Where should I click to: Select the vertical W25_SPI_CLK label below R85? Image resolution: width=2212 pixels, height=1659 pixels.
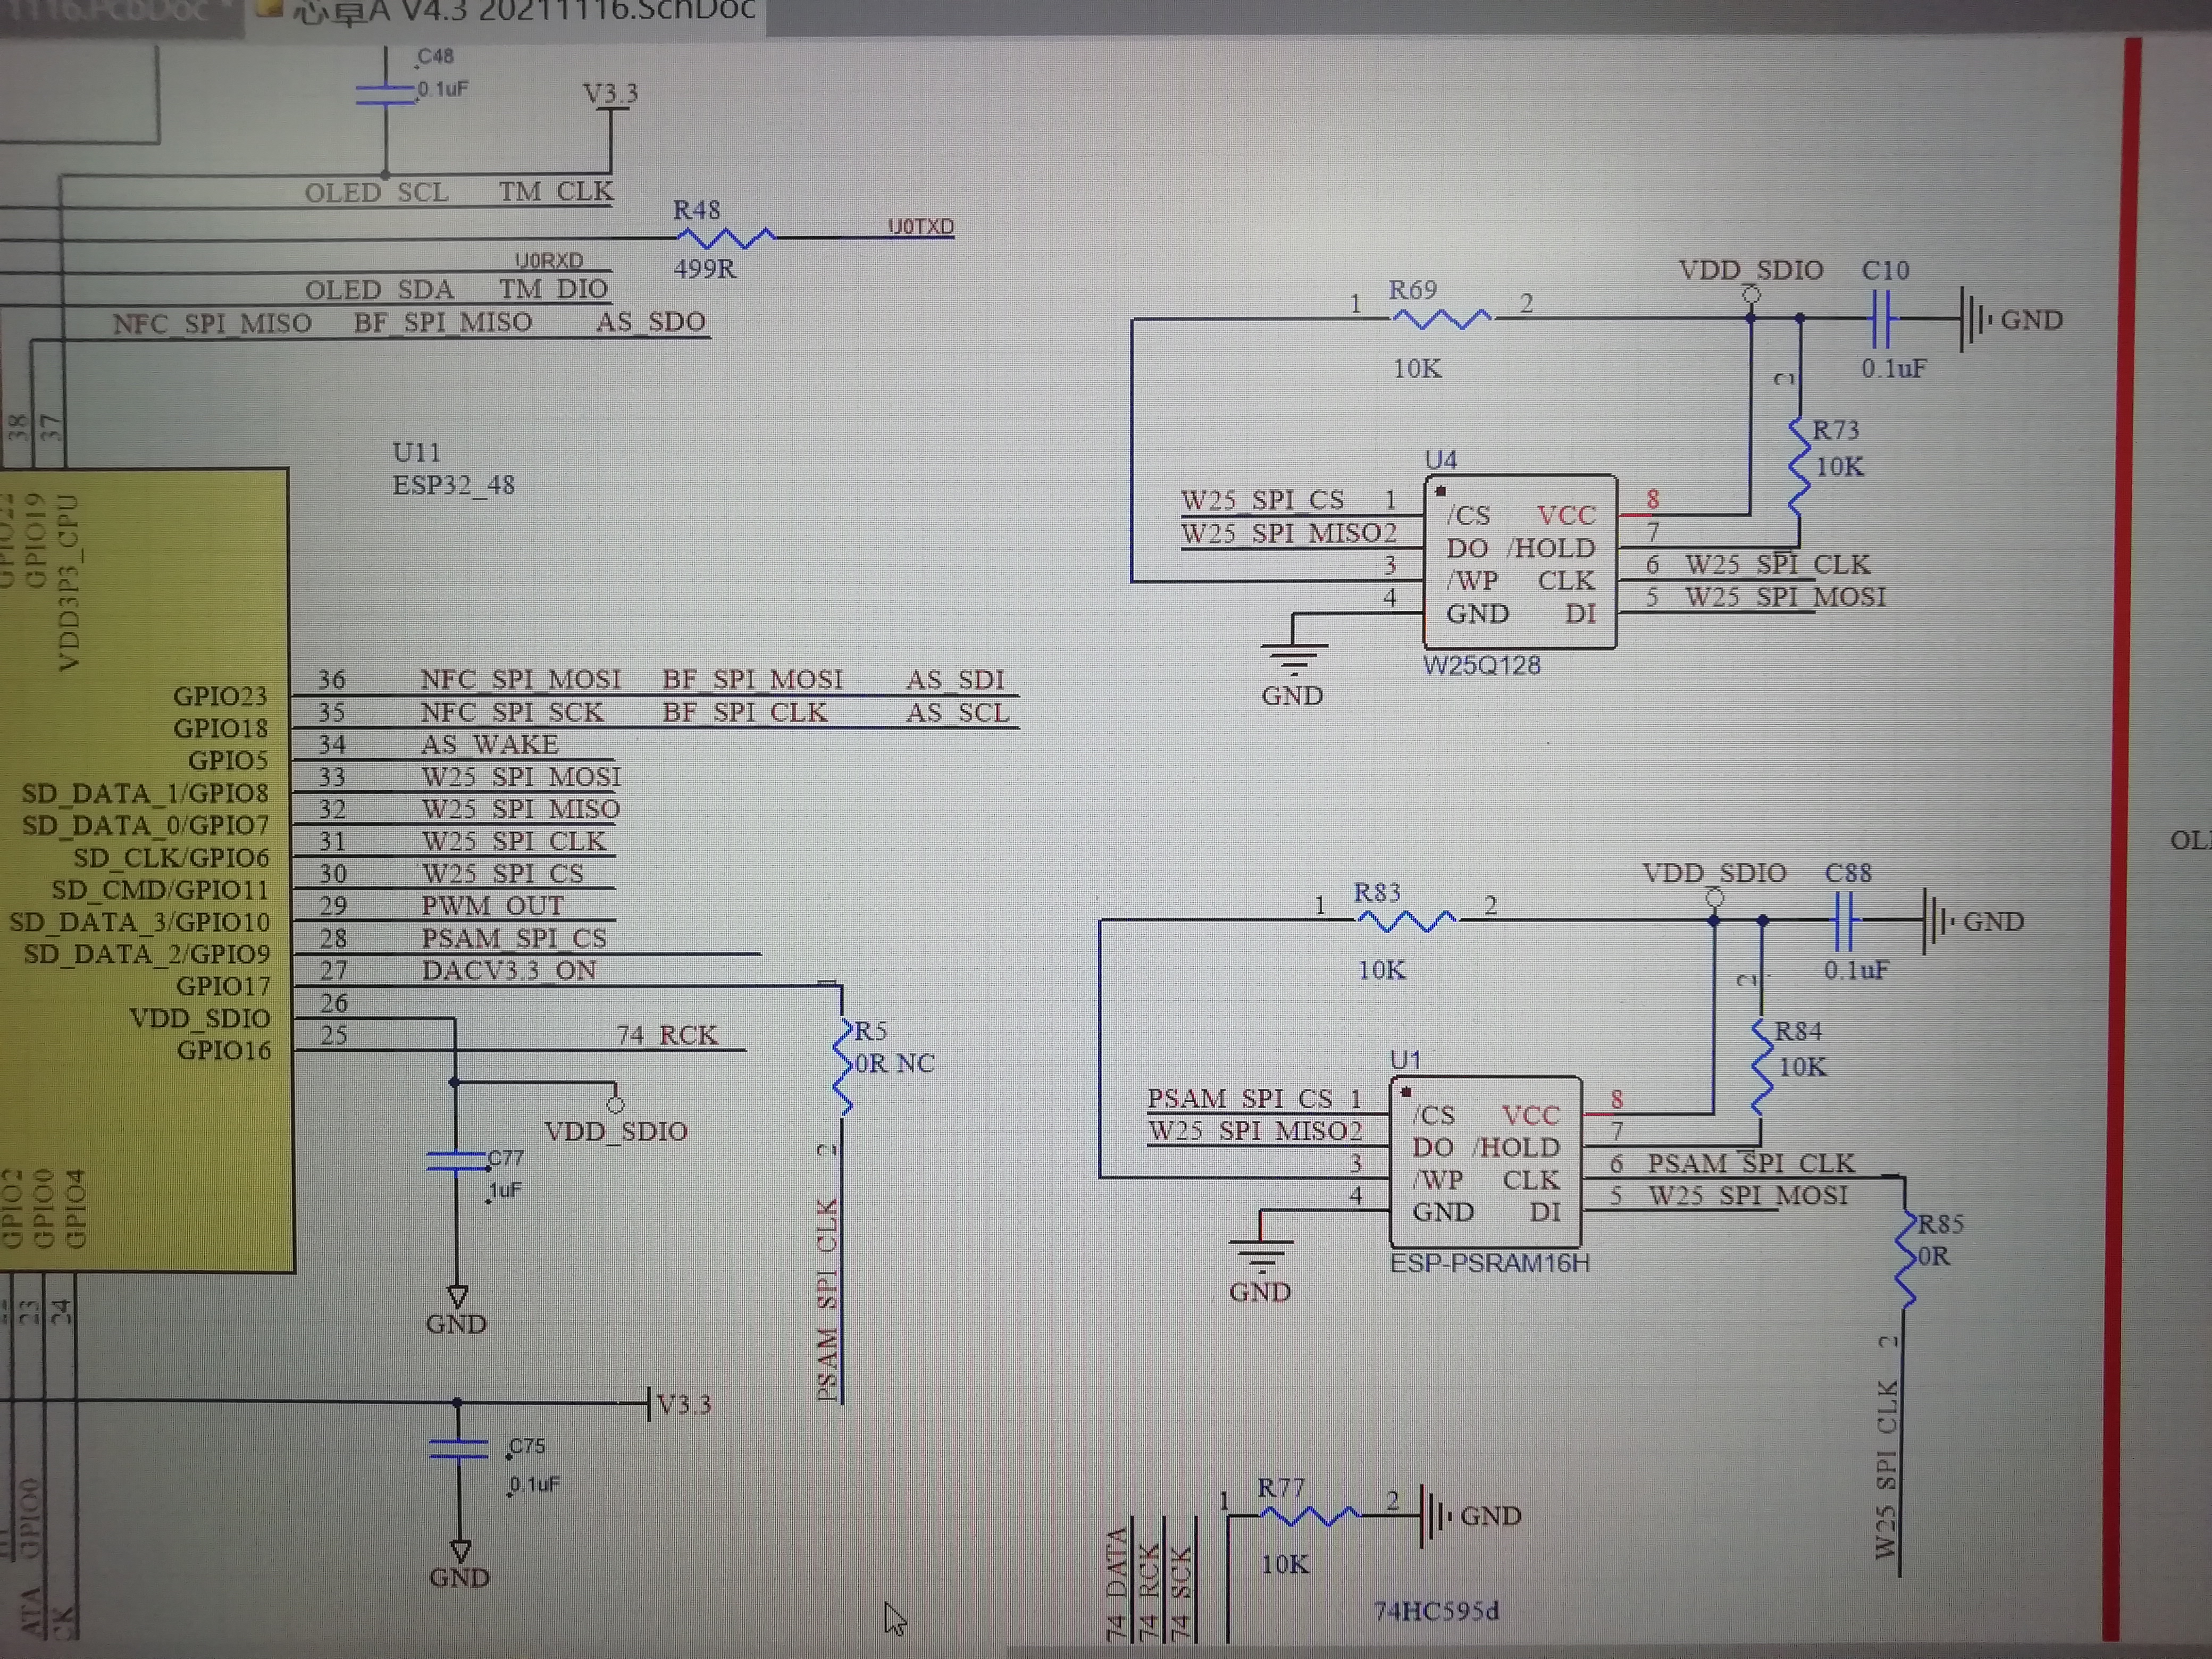pos(1887,1469)
